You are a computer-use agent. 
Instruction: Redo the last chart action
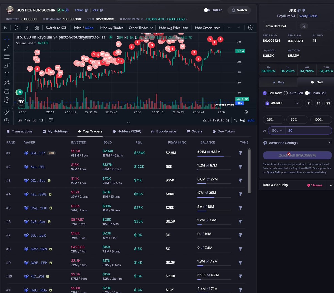coord(239,28)
